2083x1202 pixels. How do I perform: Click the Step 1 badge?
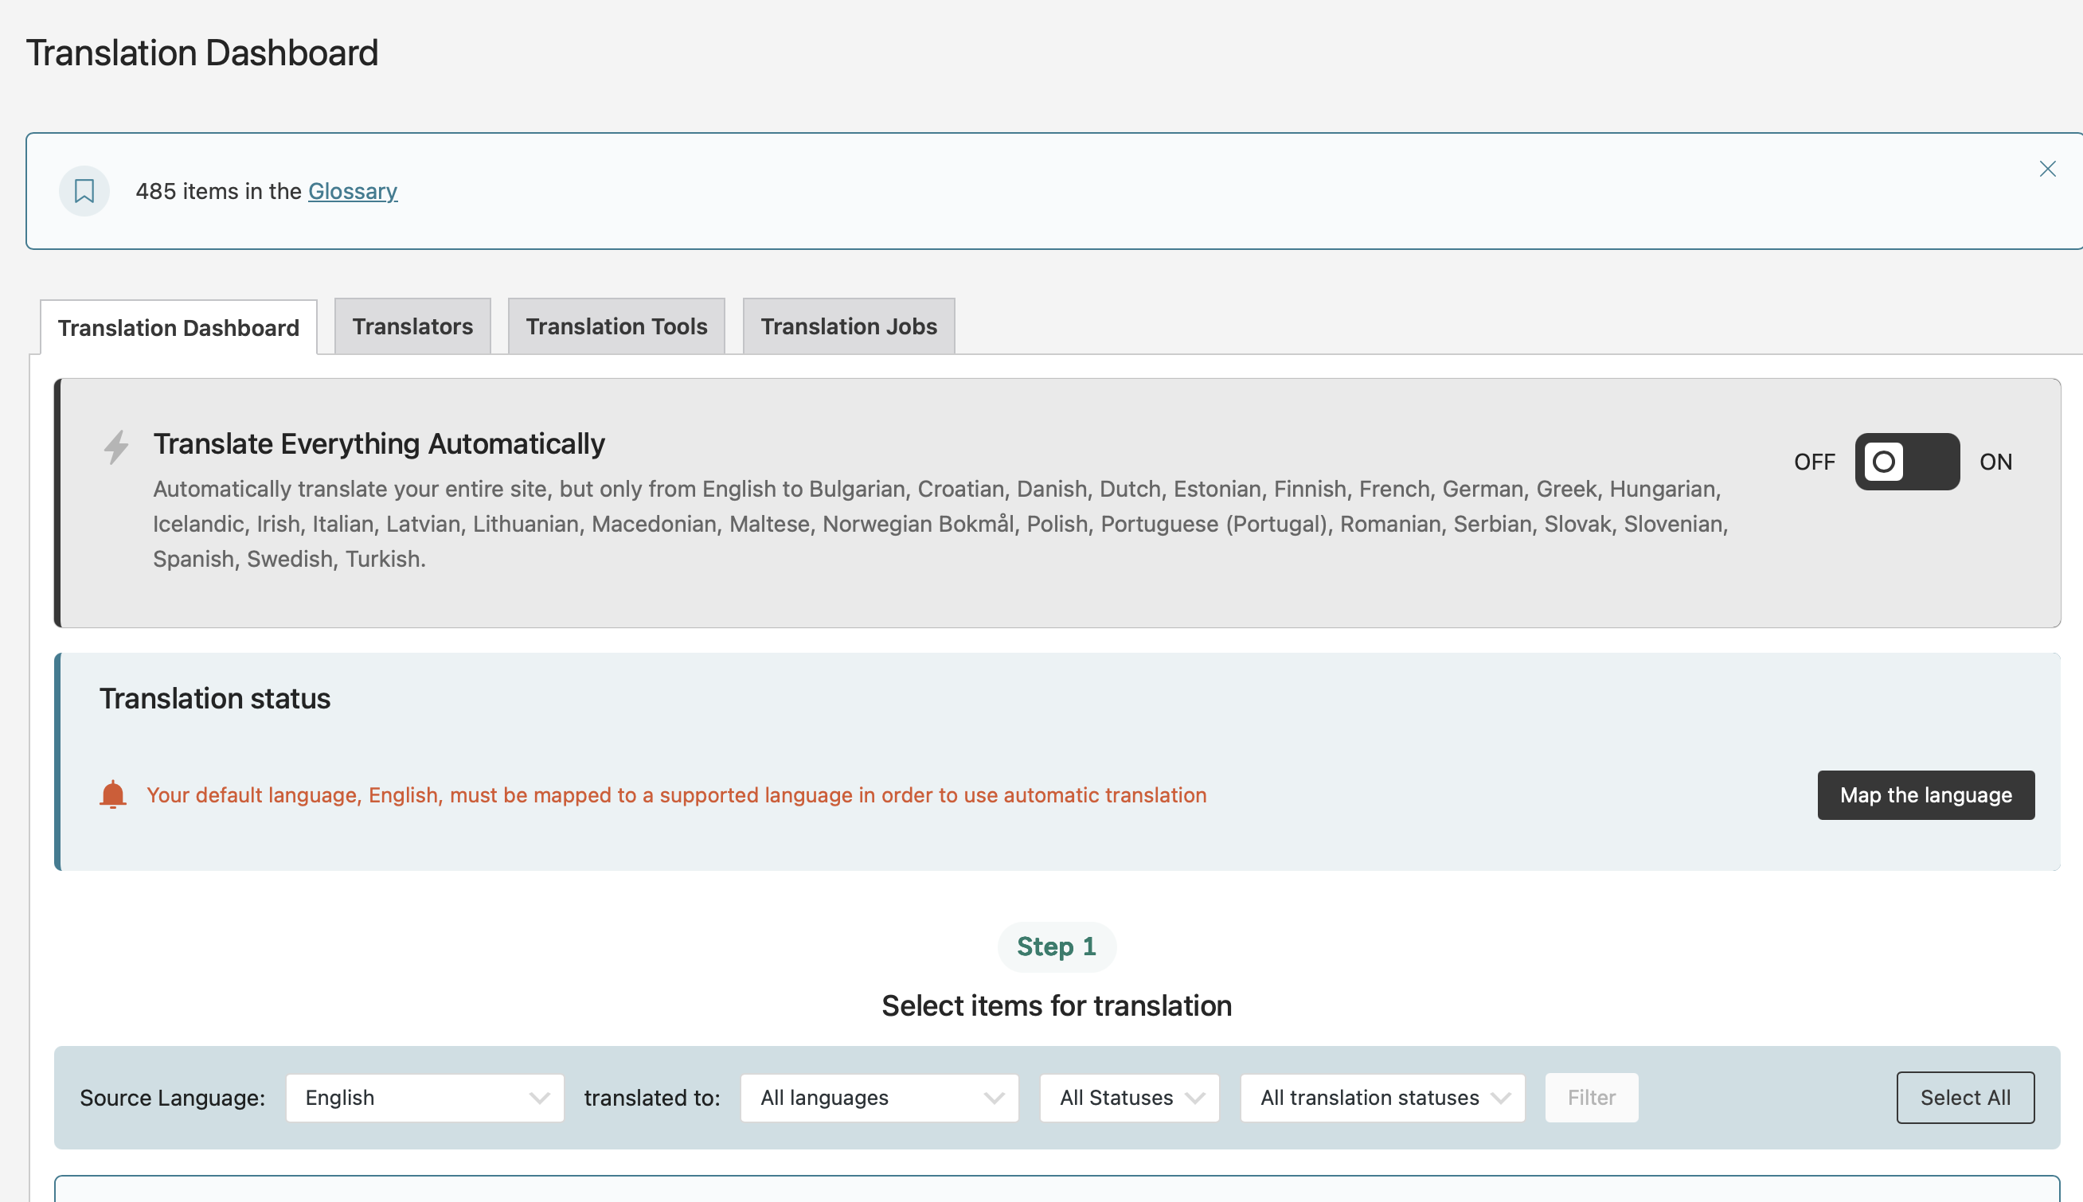pyautogui.click(x=1056, y=946)
